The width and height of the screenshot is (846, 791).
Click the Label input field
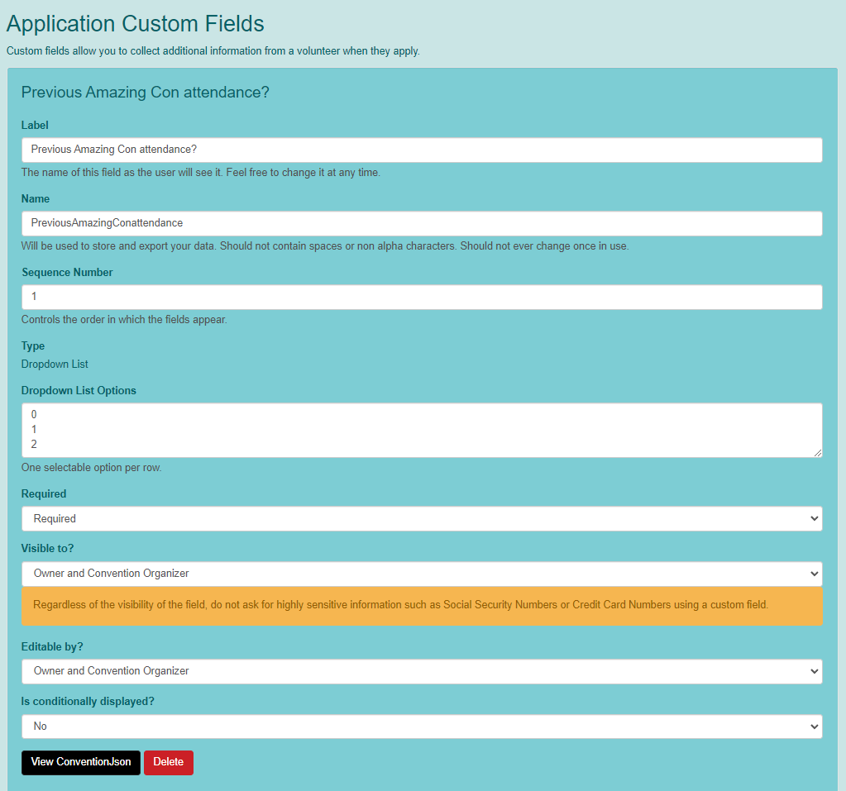tap(422, 150)
